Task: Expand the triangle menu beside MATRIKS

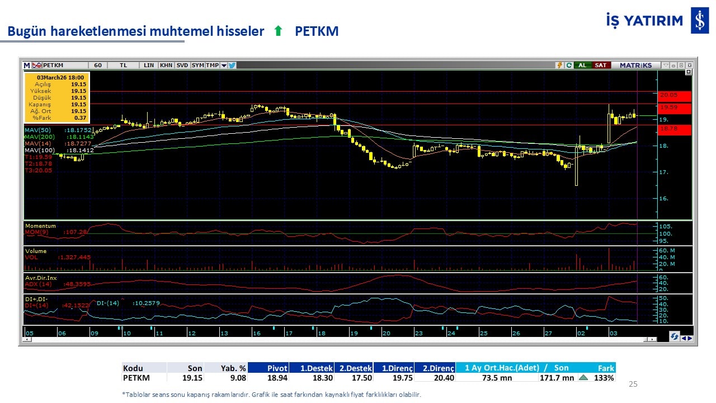Action: pyautogui.click(x=665, y=65)
